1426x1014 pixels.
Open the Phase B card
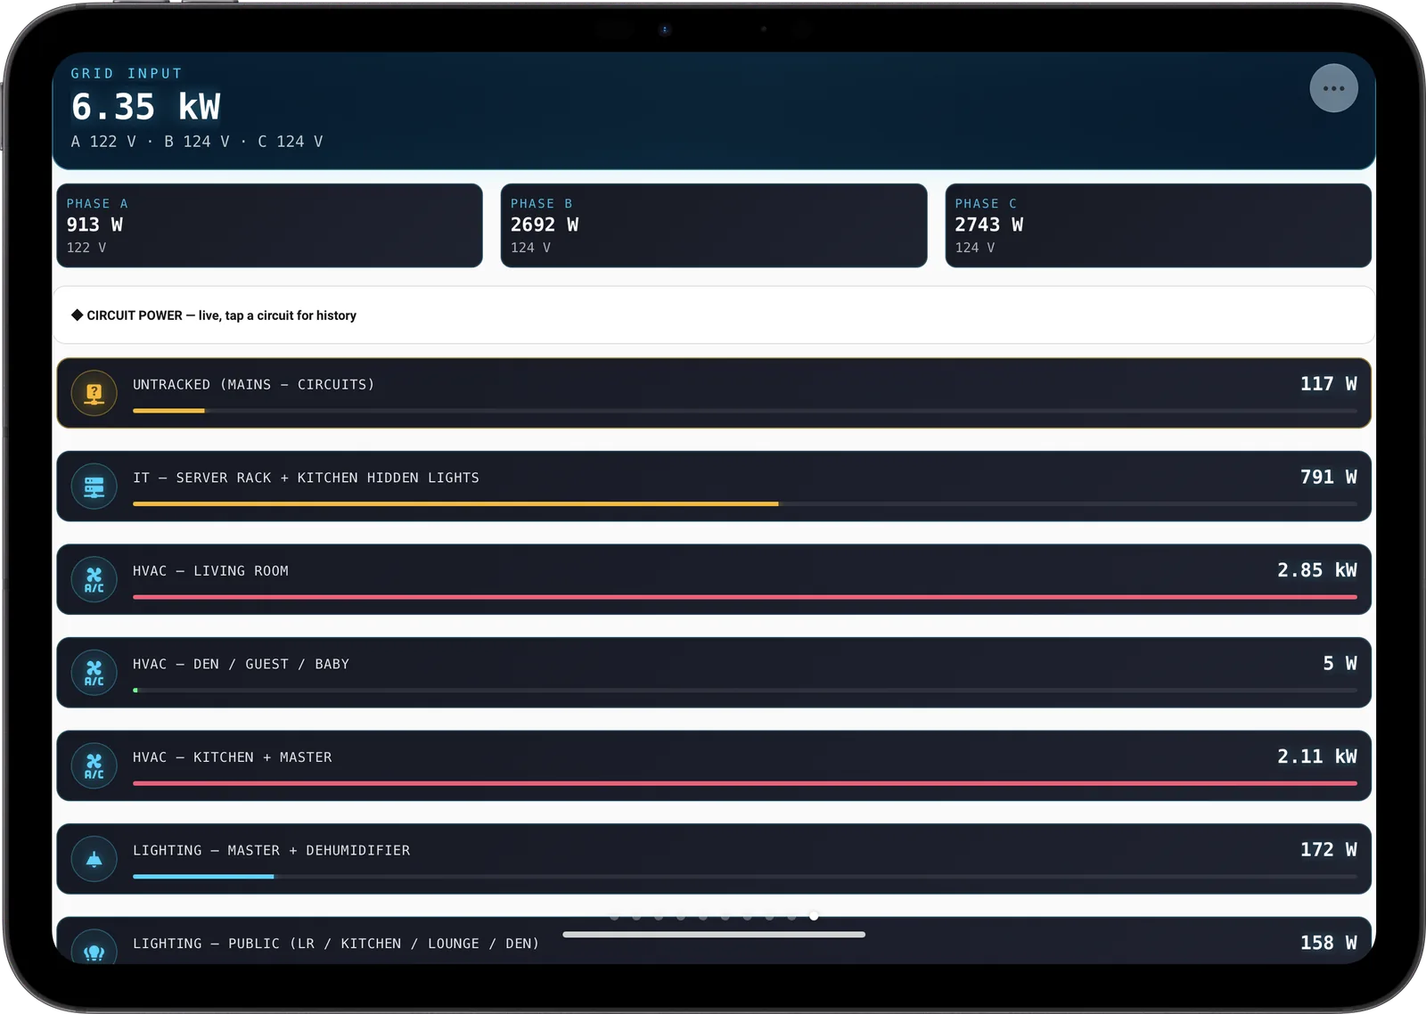click(714, 225)
